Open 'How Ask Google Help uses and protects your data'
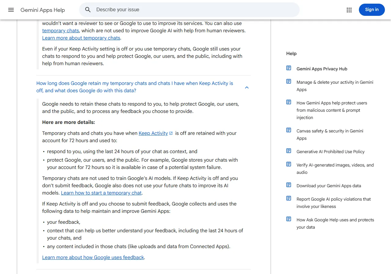Image resolution: width=391 pixels, height=274 pixels. click(335, 223)
